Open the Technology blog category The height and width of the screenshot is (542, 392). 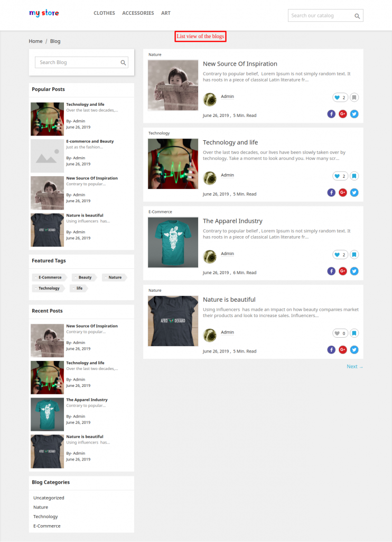tap(45, 517)
